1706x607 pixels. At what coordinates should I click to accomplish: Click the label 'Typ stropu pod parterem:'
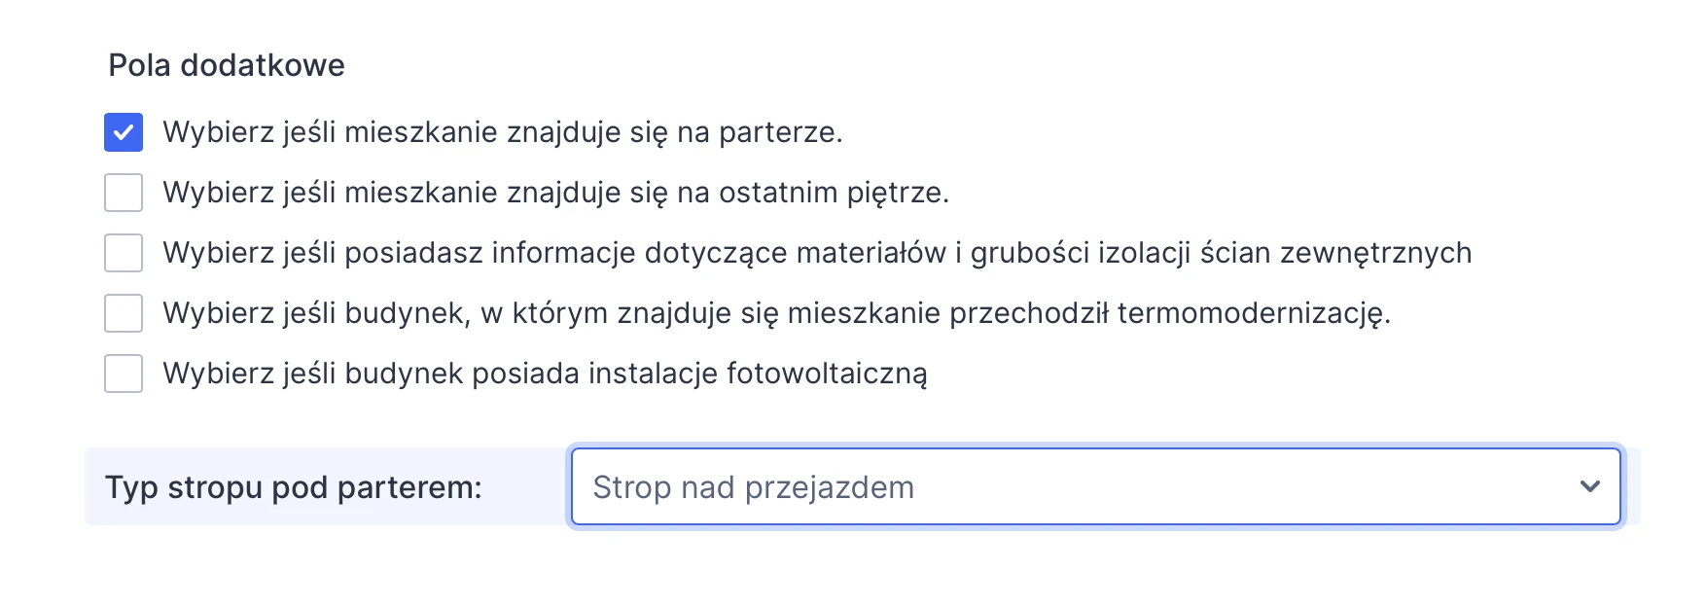(x=296, y=486)
